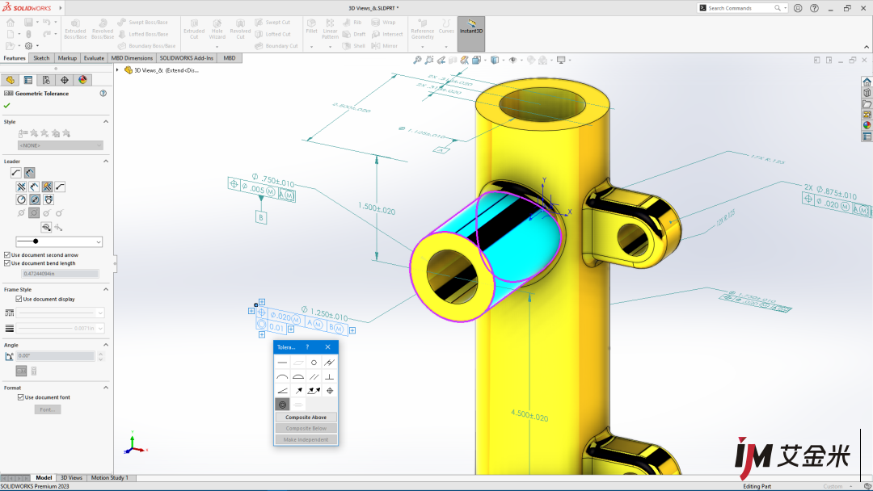Toggle Use document font checkbox
873x491 pixels.
[x=20, y=397]
